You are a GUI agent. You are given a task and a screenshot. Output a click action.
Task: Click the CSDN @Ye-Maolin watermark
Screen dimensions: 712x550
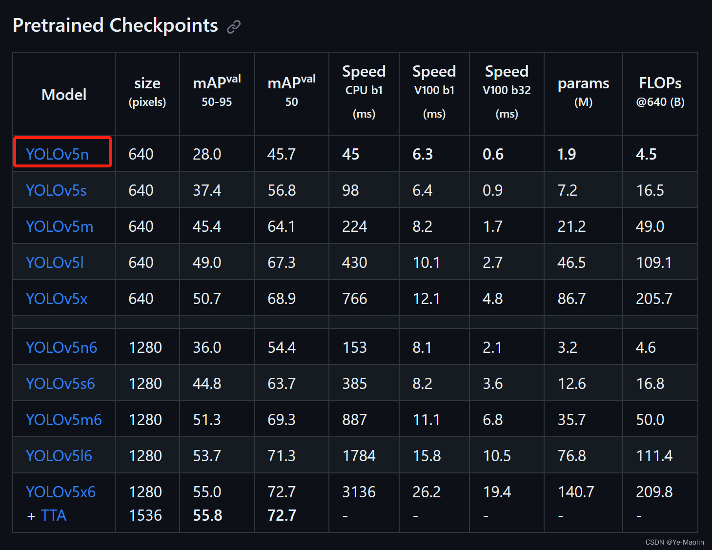[674, 542]
